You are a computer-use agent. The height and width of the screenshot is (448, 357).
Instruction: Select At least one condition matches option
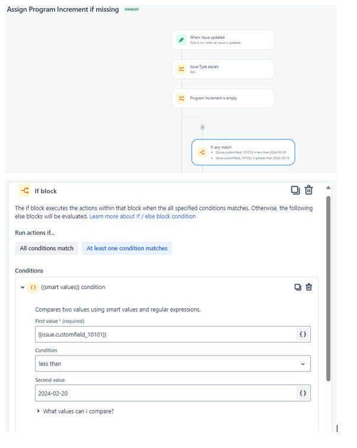[x=127, y=248]
